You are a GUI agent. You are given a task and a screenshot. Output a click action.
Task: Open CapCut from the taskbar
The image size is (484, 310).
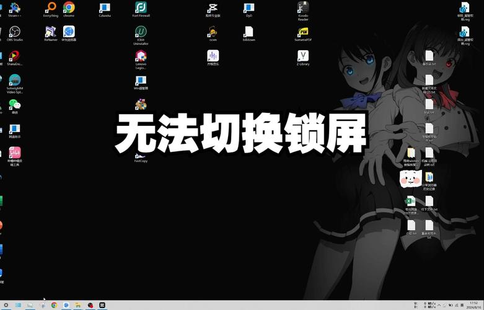102,305
